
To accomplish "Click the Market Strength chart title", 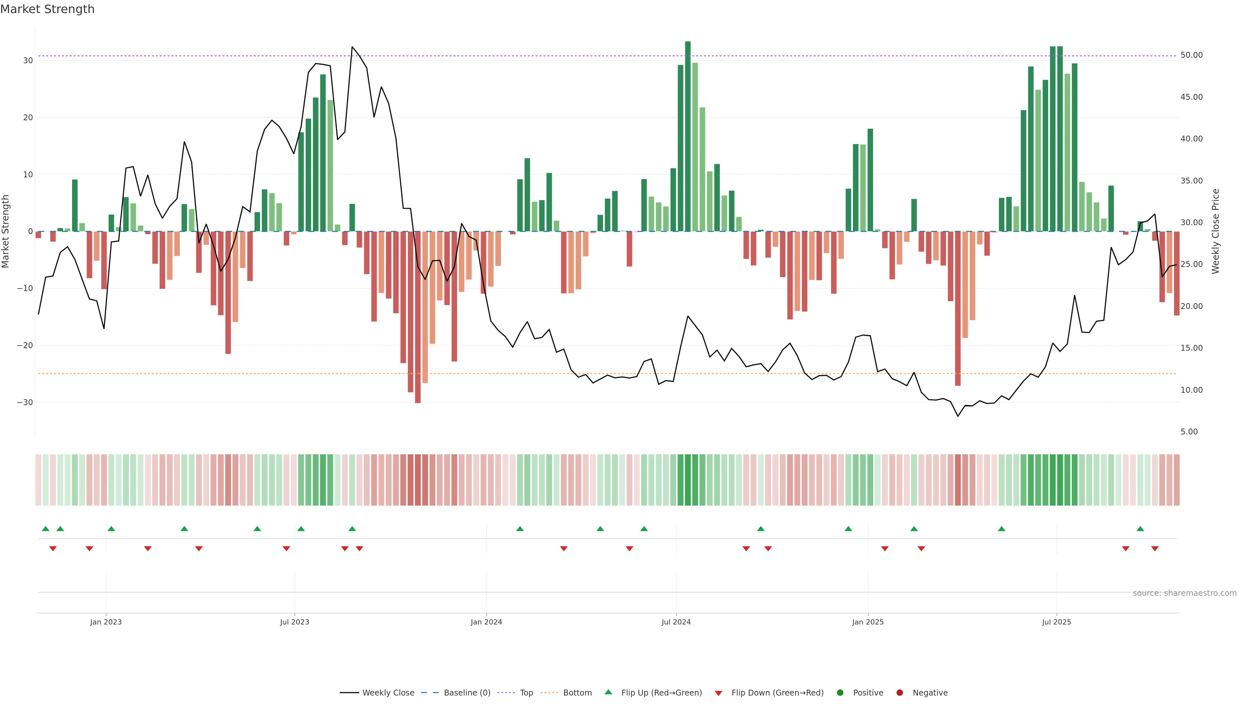I will tap(47, 9).
